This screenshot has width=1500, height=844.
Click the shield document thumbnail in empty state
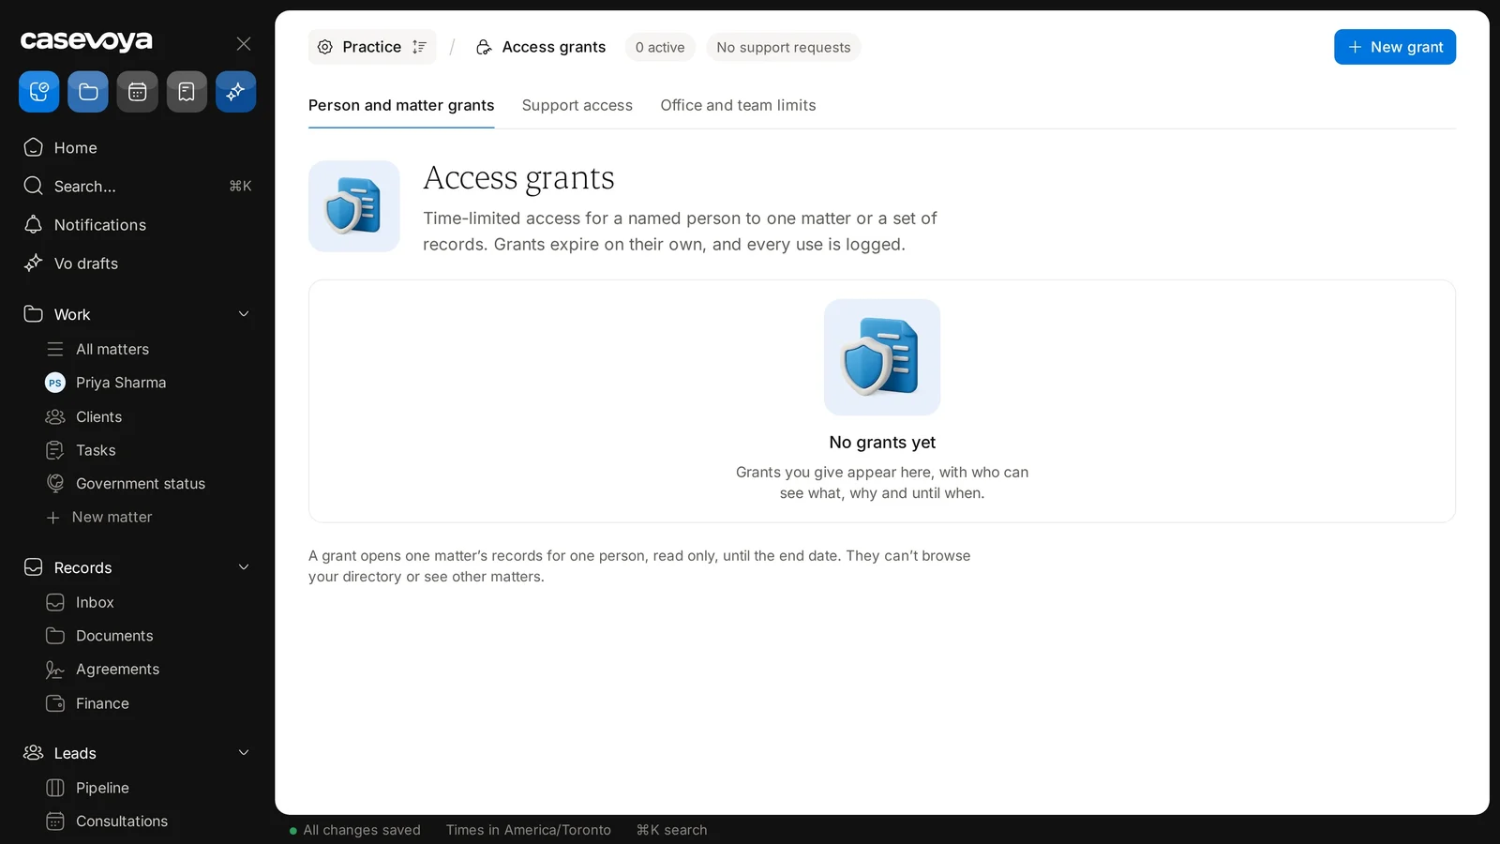pyautogui.click(x=882, y=357)
